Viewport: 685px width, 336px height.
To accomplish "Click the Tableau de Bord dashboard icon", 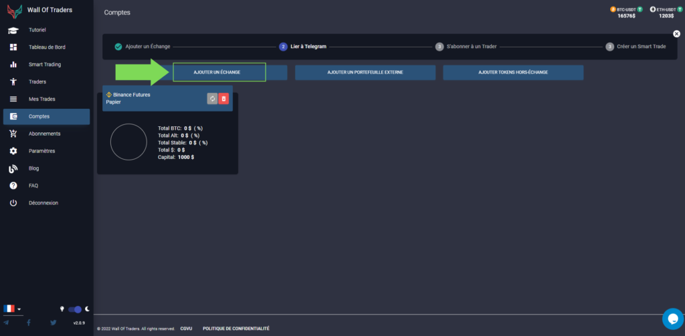I will tap(13, 47).
